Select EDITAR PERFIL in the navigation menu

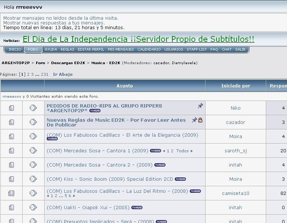pos(91,50)
